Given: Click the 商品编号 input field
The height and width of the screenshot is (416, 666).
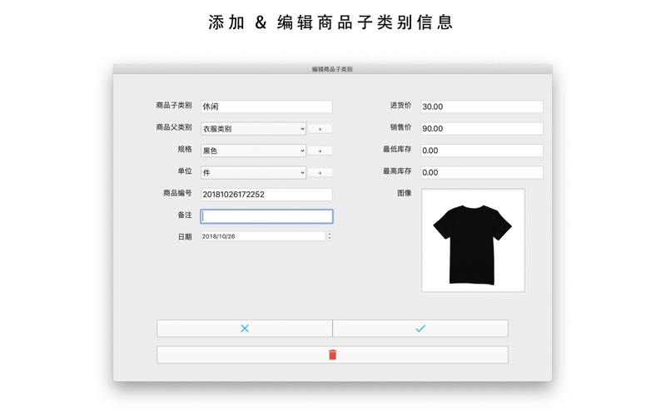Looking at the screenshot, I should pyautogui.click(x=266, y=195).
